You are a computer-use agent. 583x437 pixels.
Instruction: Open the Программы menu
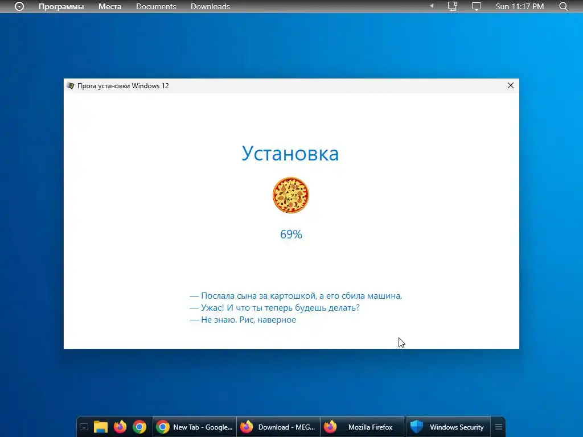click(61, 6)
